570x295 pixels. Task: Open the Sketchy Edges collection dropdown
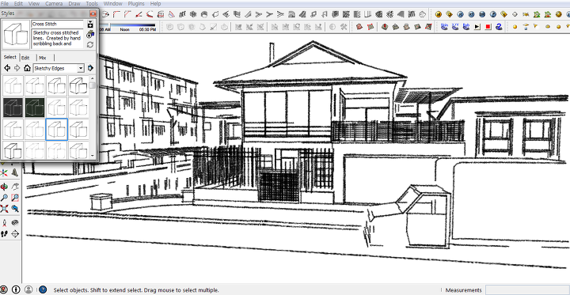tap(58, 68)
